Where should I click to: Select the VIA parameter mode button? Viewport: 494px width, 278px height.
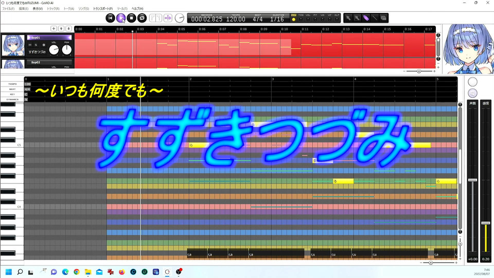323,19
